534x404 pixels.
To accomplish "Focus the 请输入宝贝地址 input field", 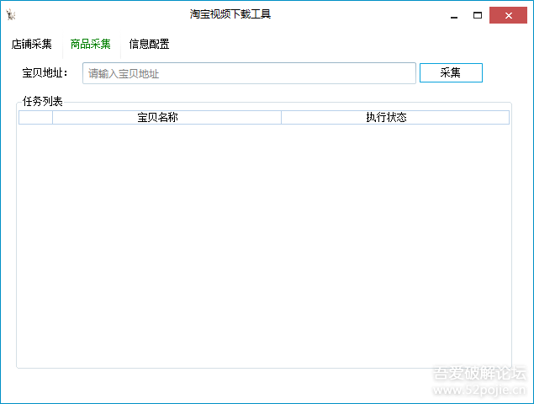I will (249, 73).
